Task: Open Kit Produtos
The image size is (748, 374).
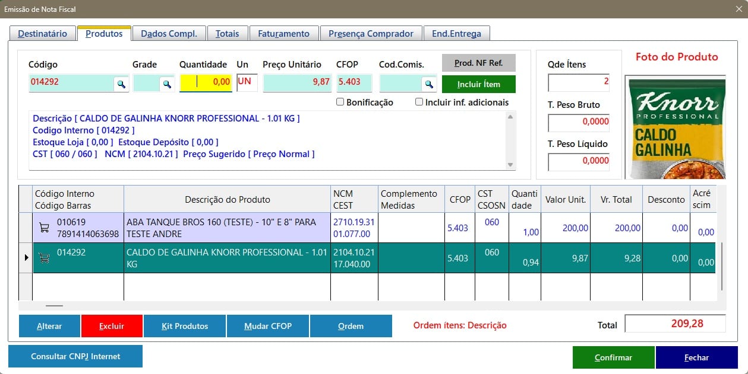Action: tap(185, 326)
